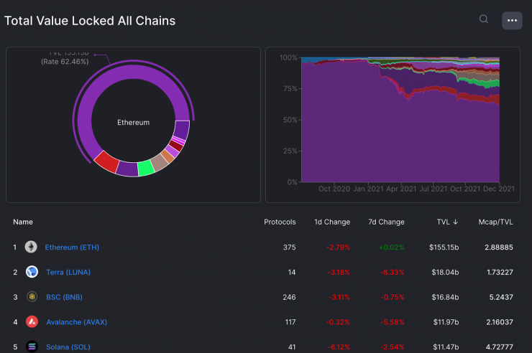Select the orange donut chart segment

click(x=168, y=156)
